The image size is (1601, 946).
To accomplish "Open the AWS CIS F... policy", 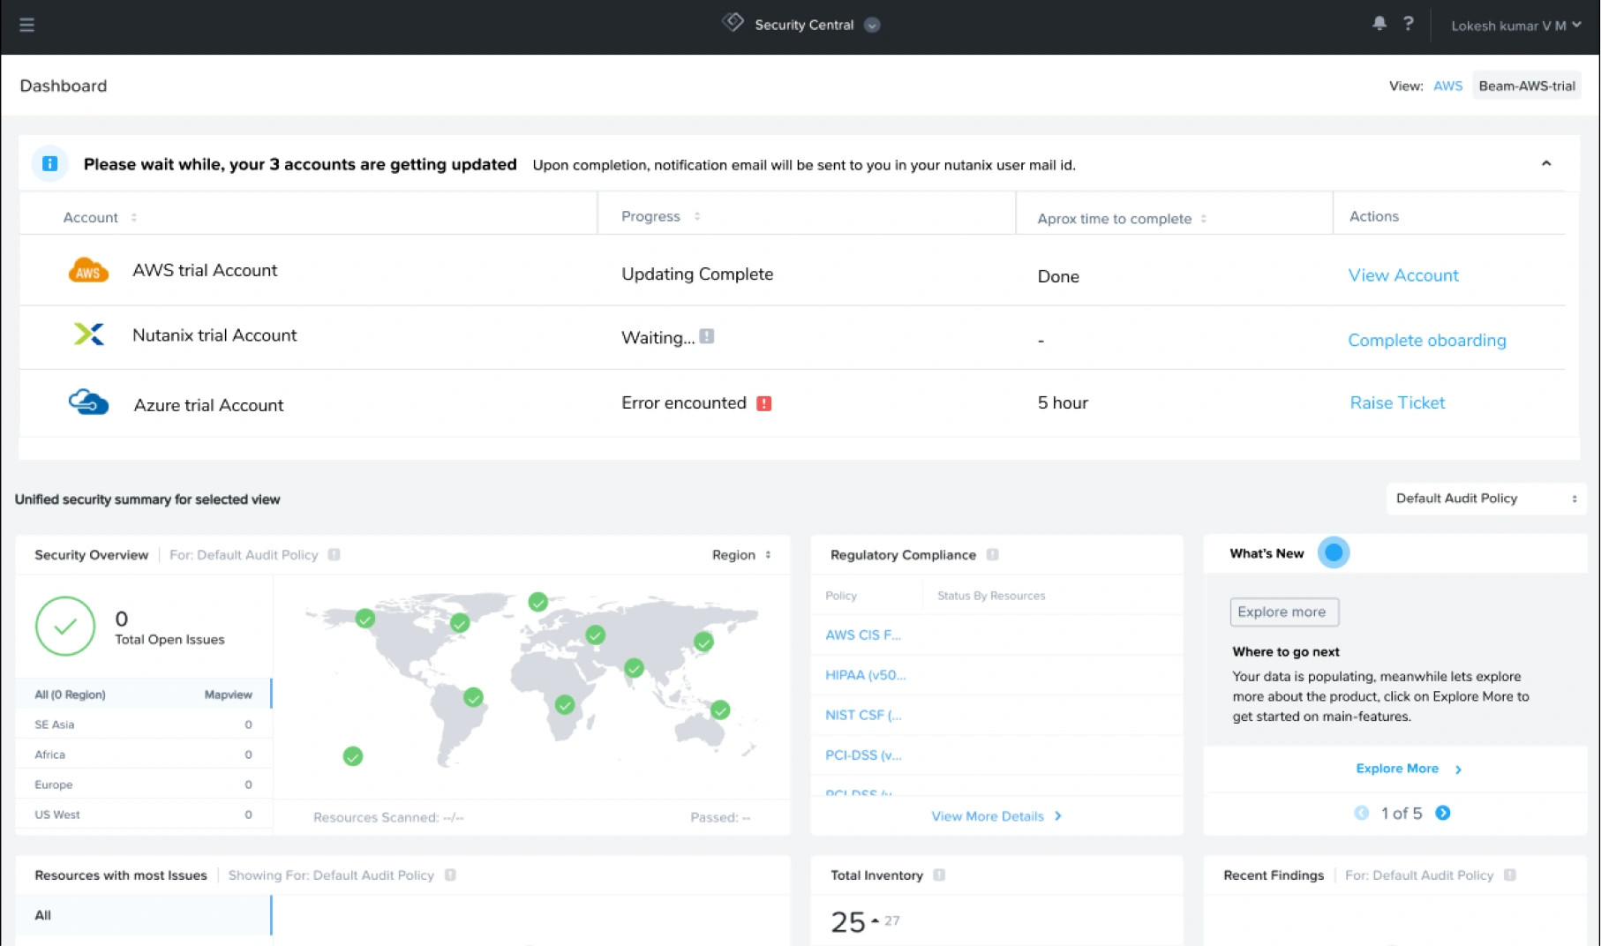I will [x=863, y=634].
